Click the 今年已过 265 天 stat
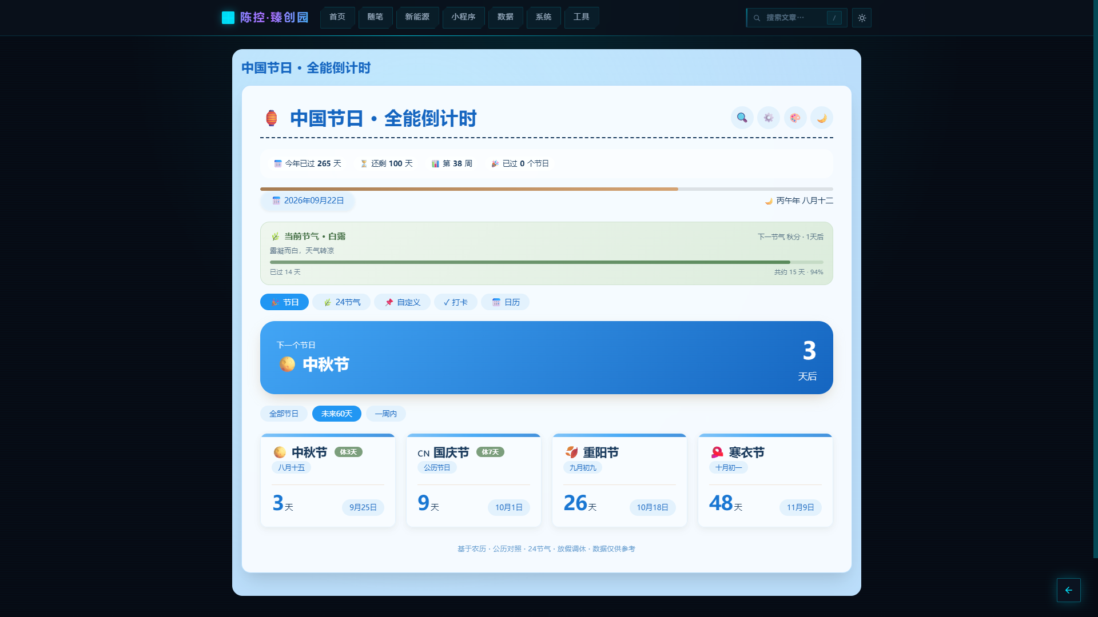The image size is (1098, 617). click(x=308, y=163)
